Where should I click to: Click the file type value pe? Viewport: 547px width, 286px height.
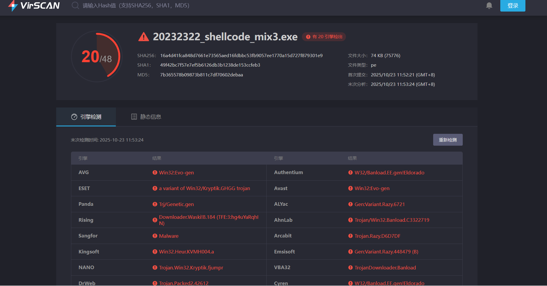[373, 65]
